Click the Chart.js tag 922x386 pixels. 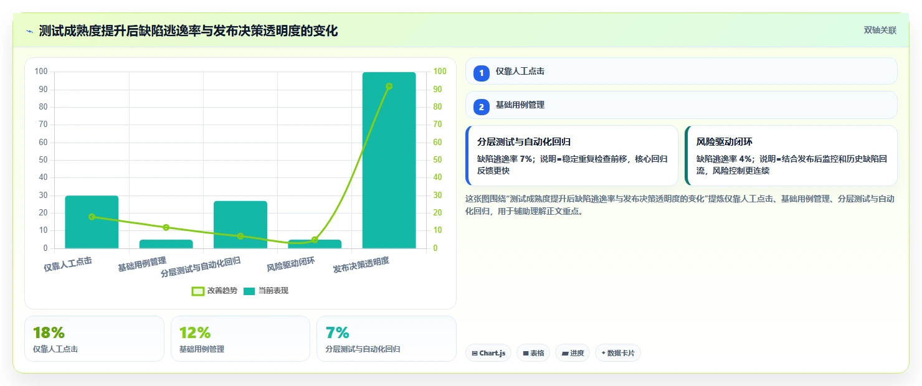click(488, 353)
